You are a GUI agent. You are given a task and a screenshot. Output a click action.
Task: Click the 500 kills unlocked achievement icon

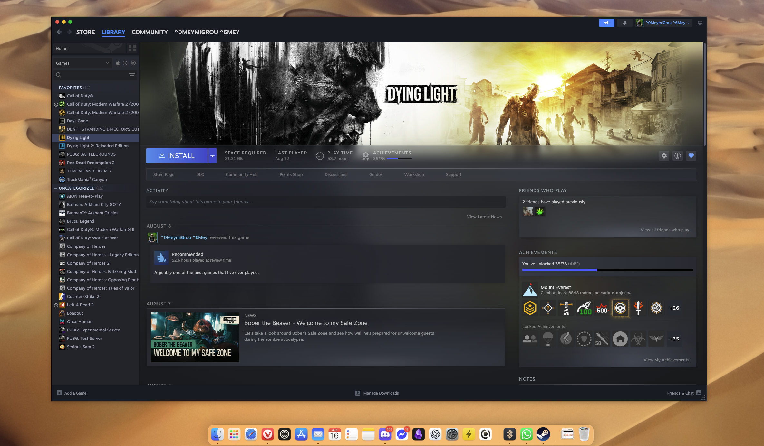click(602, 308)
